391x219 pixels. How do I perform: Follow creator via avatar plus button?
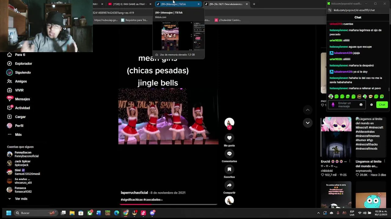pos(229,127)
